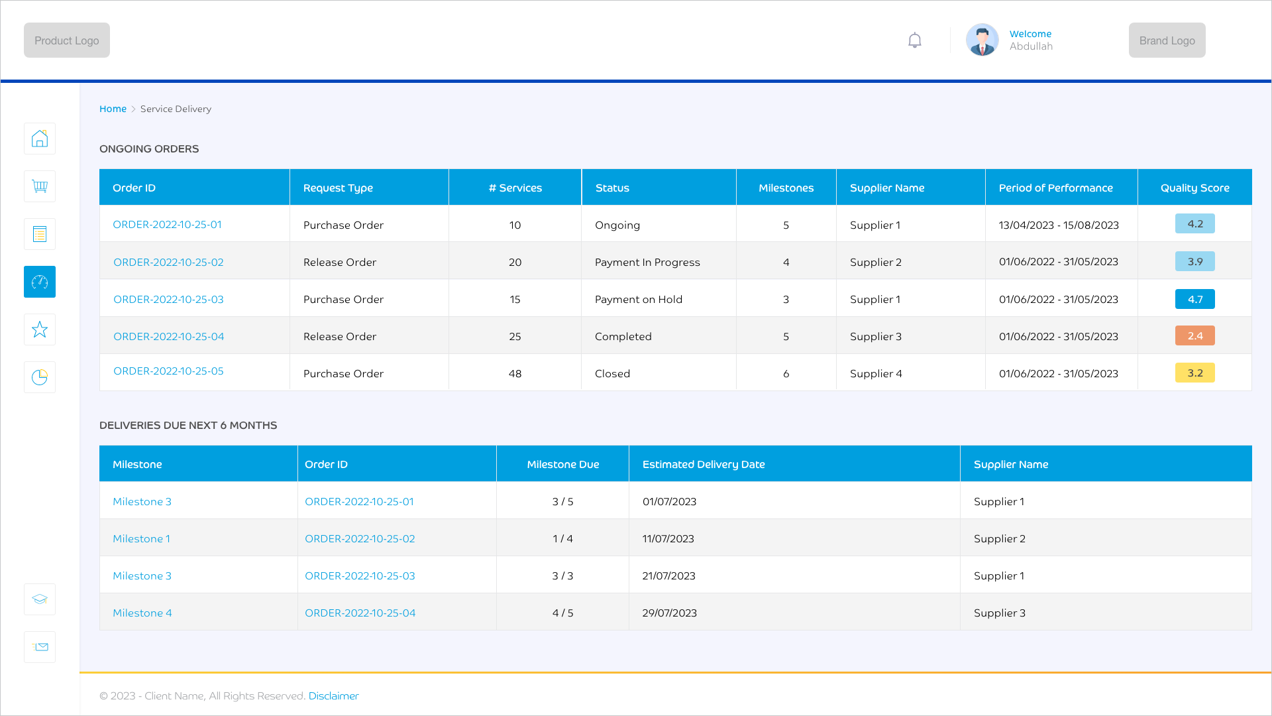The image size is (1272, 716).
Task: Open the Milestone 4 link
Action: tap(142, 613)
